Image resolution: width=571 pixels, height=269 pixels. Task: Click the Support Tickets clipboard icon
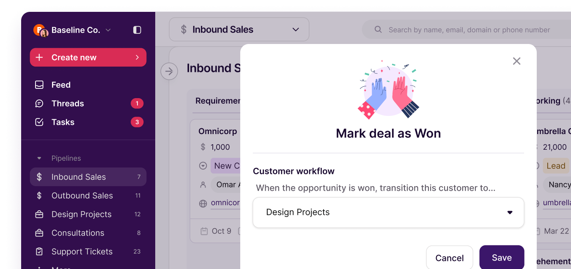point(39,252)
